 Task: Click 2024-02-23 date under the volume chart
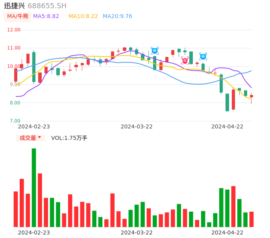pyautogui.click(x=34, y=233)
